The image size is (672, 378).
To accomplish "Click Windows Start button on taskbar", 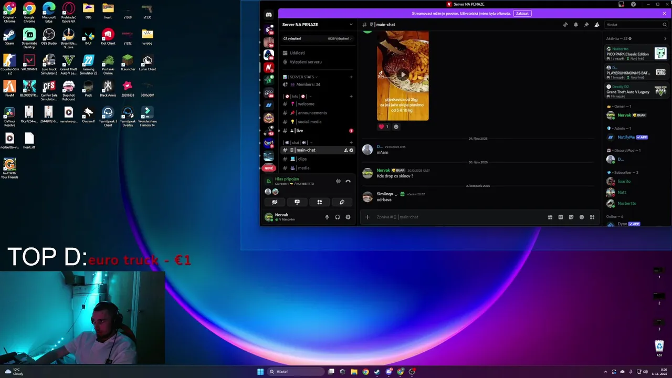I will 260,372.
